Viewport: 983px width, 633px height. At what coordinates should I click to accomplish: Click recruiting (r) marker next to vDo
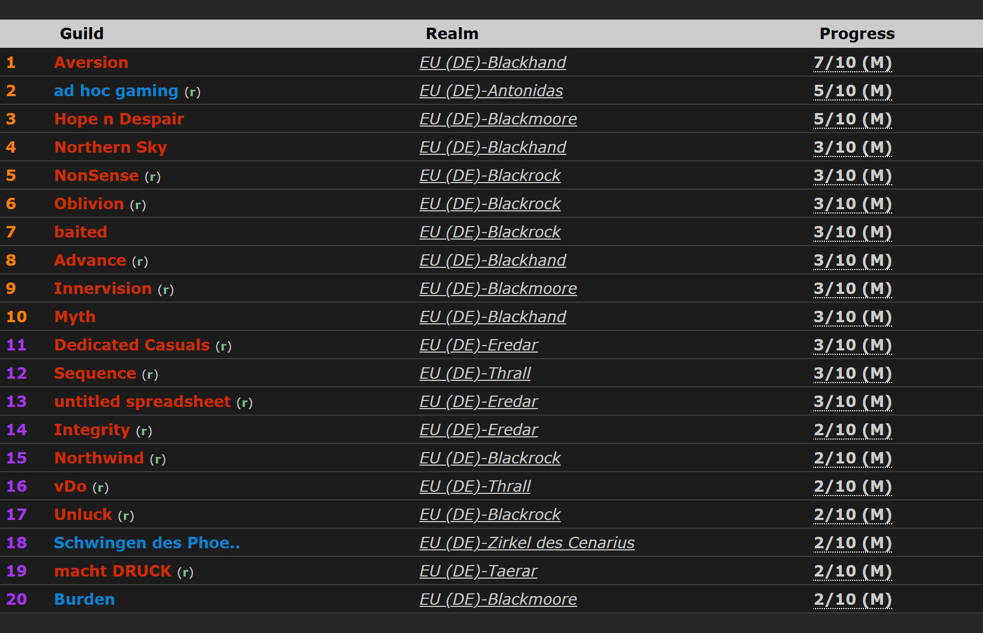[x=101, y=487]
